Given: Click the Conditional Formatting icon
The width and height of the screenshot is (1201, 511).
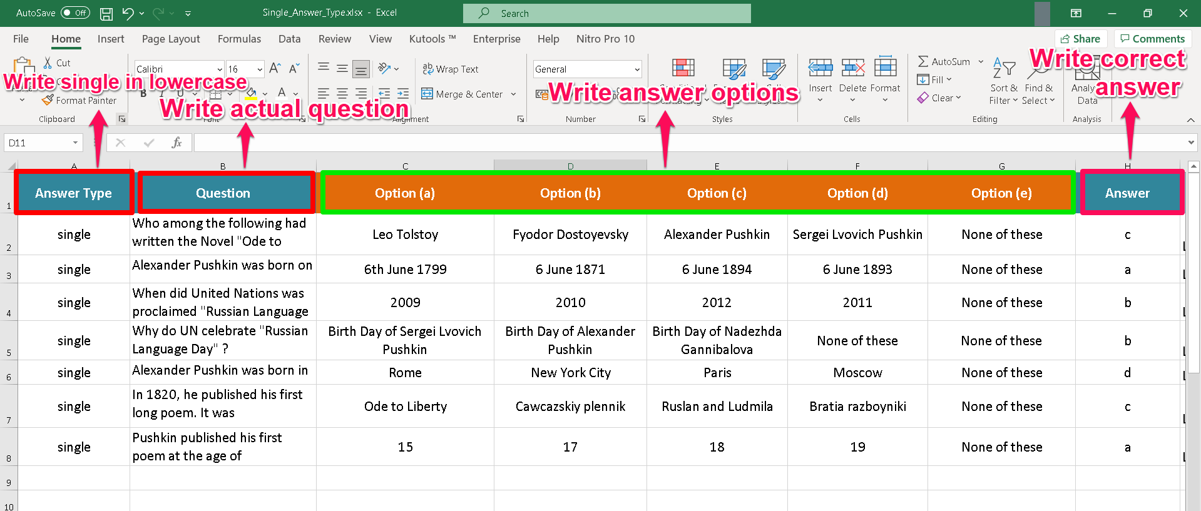Looking at the screenshot, I should (x=683, y=69).
